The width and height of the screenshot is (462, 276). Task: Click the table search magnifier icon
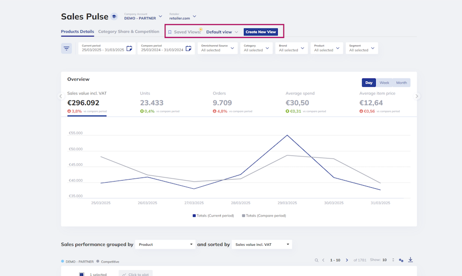pos(316,260)
